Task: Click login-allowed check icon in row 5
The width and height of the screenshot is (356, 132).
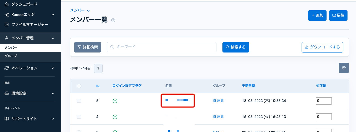Action: [x=115, y=101]
